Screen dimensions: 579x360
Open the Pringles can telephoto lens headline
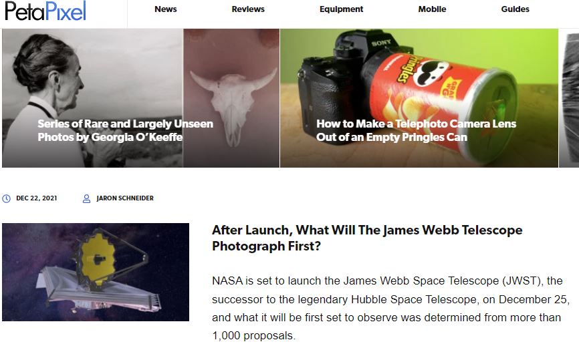point(416,130)
